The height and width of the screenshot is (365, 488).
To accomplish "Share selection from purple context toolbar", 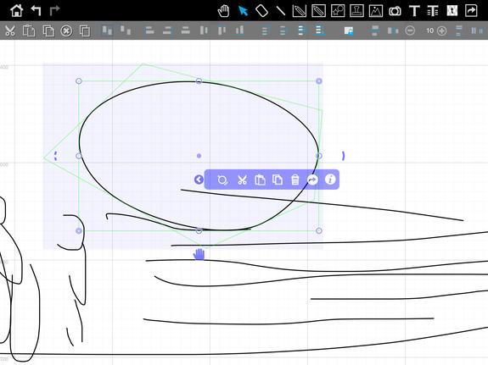I will pyautogui.click(x=312, y=180).
